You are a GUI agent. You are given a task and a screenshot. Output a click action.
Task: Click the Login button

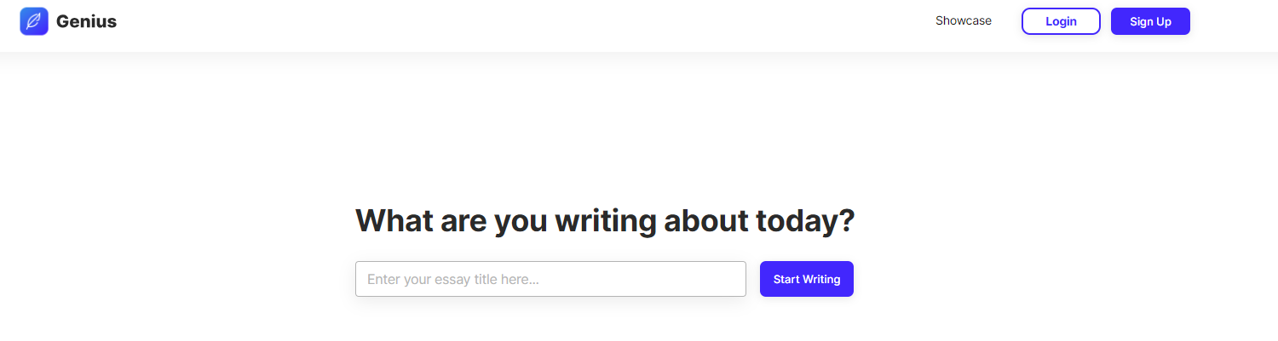pyautogui.click(x=1061, y=21)
